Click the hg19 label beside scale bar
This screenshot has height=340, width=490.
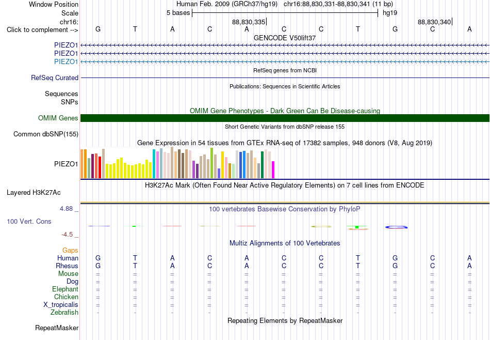pyautogui.click(x=390, y=13)
